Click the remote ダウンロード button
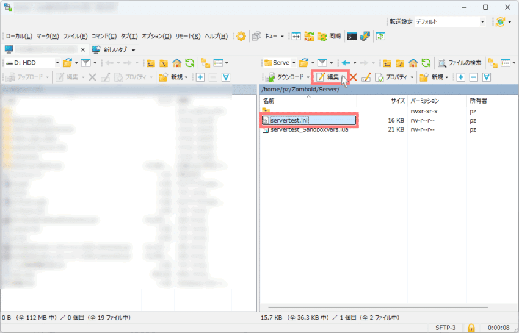Image resolution: width=519 pixels, height=333 pixels. [x=285, y=77]
